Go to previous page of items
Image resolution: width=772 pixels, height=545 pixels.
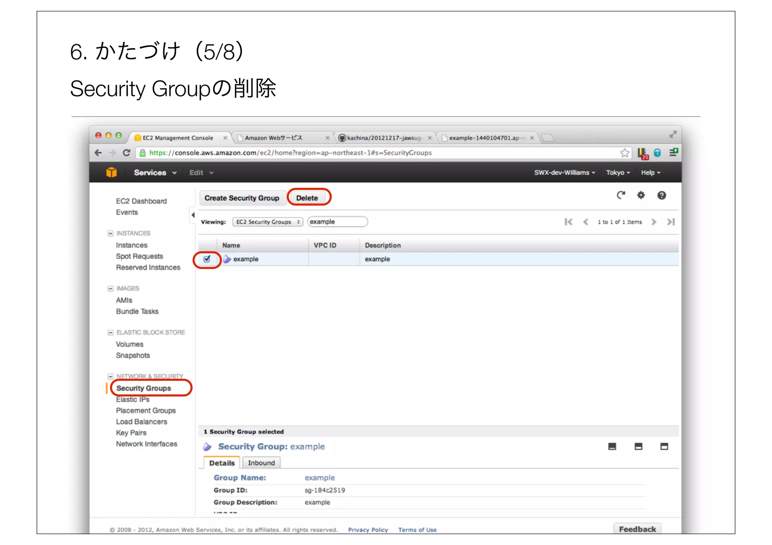tap(585, 222)
